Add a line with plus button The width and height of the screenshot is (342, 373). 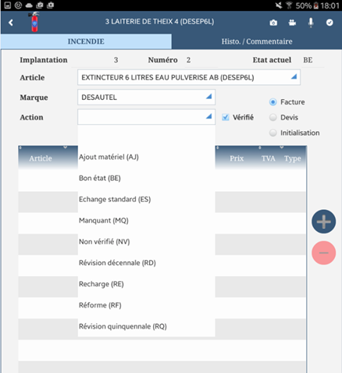pyautogui.click(x=323, y=222)
